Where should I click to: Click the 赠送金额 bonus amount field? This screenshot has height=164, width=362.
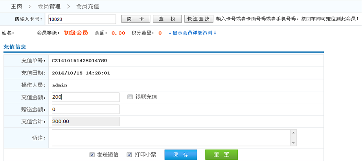pyautogui.click(x=85, y=109)
